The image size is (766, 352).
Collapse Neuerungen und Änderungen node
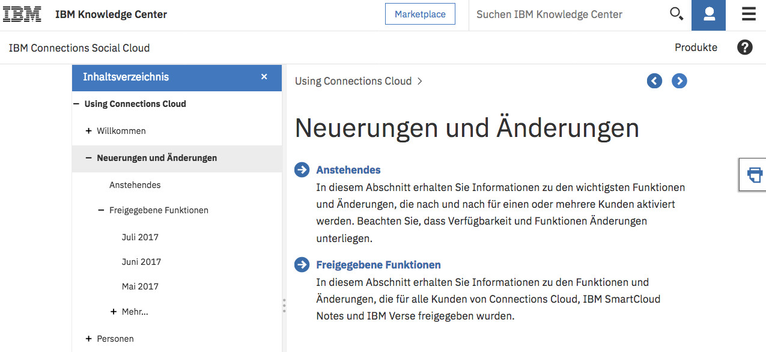(89, 158)
